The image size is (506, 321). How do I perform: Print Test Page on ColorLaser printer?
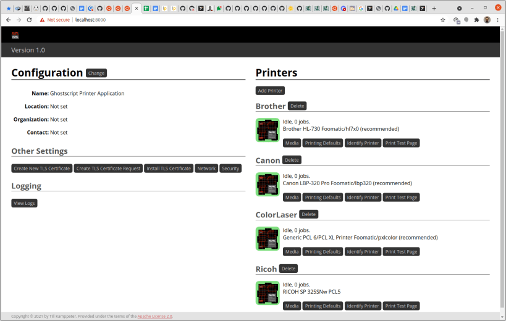pos(401,252)
